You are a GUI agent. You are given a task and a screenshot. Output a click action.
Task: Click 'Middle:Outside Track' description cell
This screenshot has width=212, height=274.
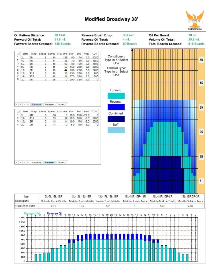(x=190, y=201)
